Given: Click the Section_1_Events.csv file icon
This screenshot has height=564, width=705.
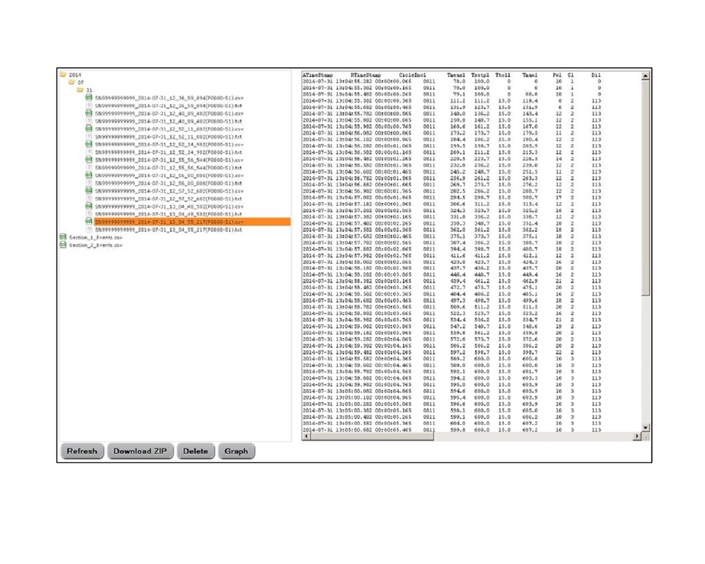Looking at the screenshot, I should click(62, 237).
